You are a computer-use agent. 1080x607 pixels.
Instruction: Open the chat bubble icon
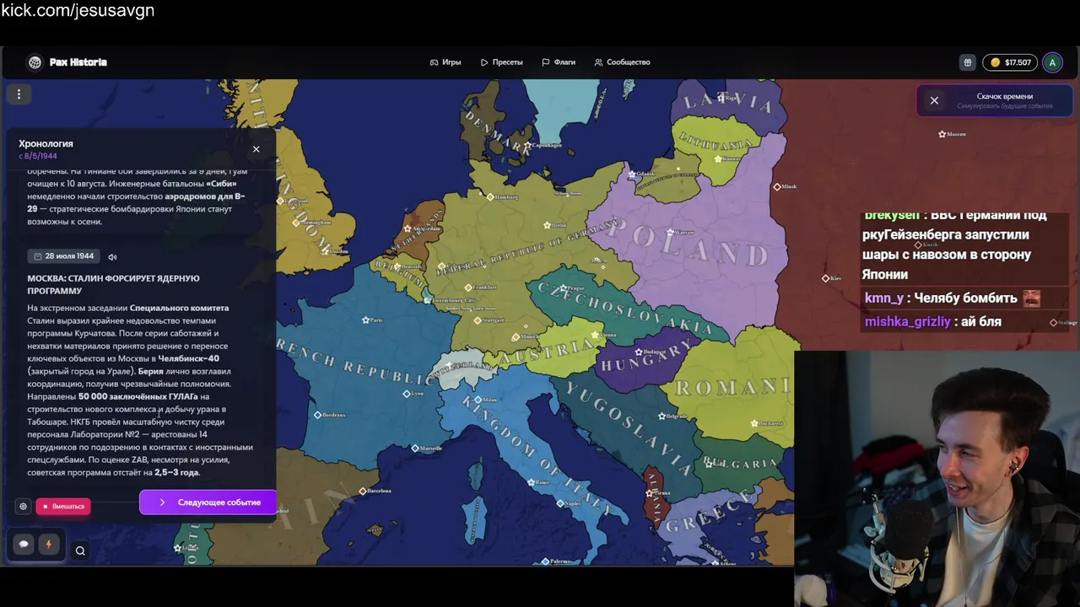point(24,545)
